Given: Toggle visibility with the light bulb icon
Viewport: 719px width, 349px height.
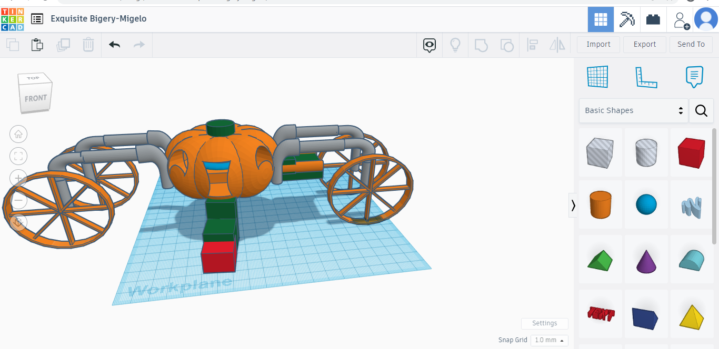Looking at the screenshot, I should tap(455, 45).
